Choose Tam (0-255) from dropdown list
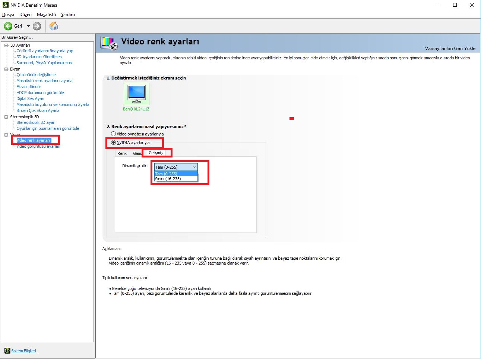The width and height of the screenshot is (481, 359). point(176,174)
